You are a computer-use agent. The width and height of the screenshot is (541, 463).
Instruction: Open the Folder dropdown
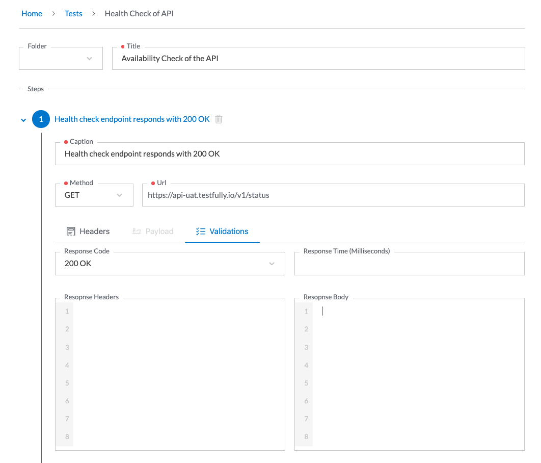(x=61, y=58)
